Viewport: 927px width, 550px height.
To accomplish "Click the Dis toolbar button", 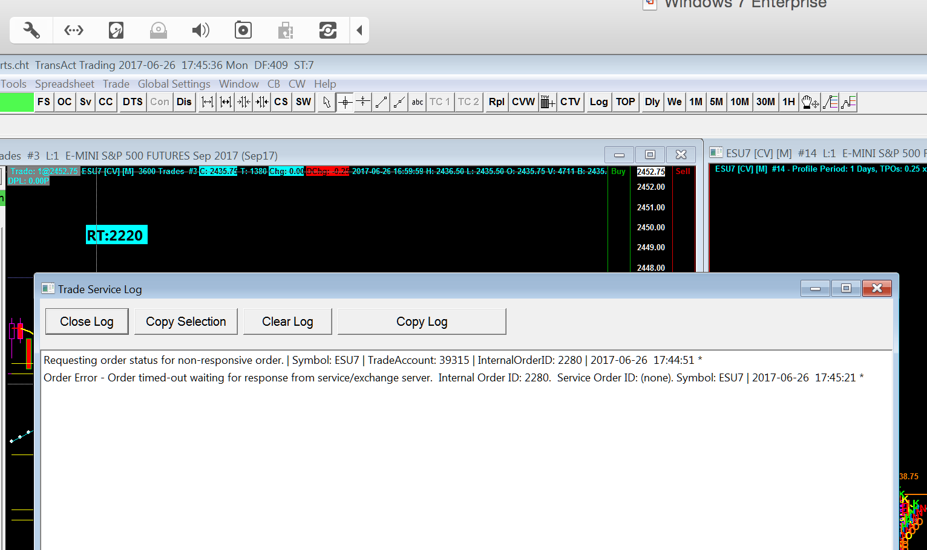I will pyautogui.click(x=184, y=102).
